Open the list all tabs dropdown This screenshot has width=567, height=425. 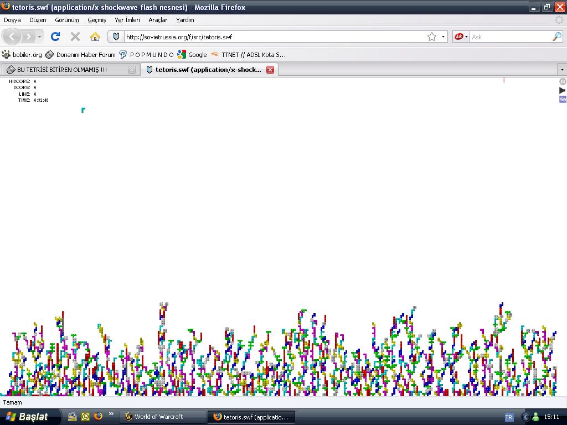(562, 69)
